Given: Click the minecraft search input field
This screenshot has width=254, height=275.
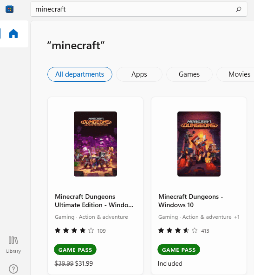Looking at the screenshot, I should [139, 9].
